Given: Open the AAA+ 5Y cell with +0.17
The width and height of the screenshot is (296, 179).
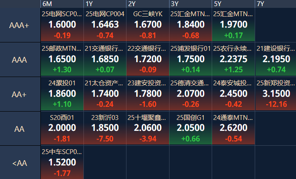Looking at the screenshot, I should [234, 25].
